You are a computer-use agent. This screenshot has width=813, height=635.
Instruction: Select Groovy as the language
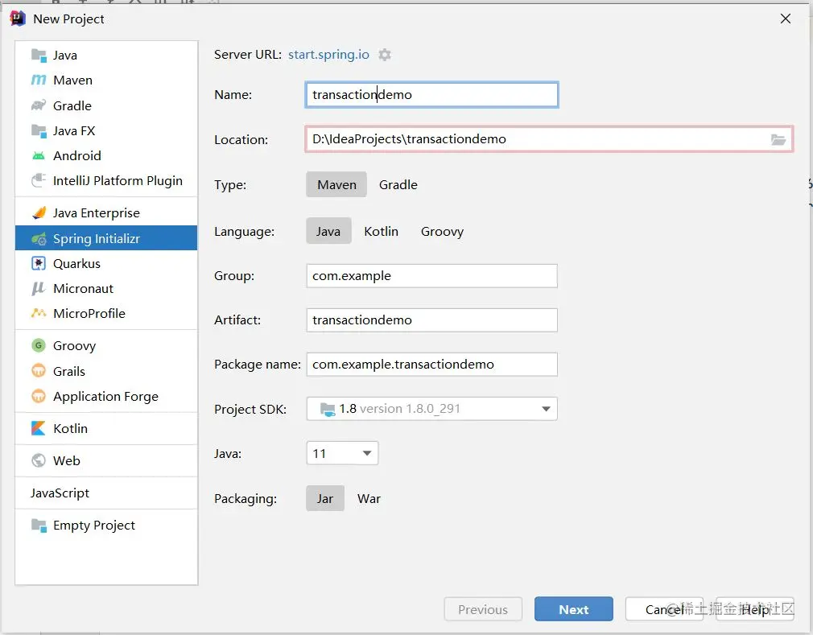tap(442, 231)
